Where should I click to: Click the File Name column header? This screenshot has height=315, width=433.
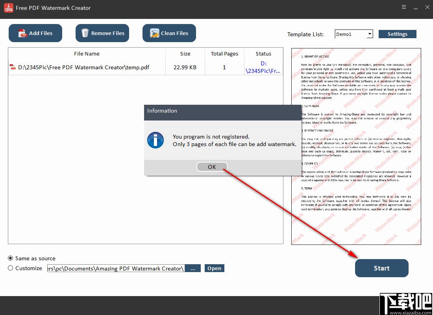click(x=87, y=54)
